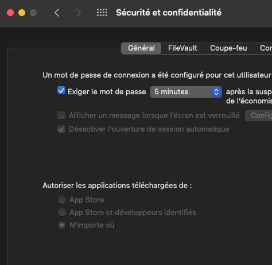Click the blue stepper arrows on the delay popup
The height and width of the screenshot is (265, 272).
click(x=216, y=92)
